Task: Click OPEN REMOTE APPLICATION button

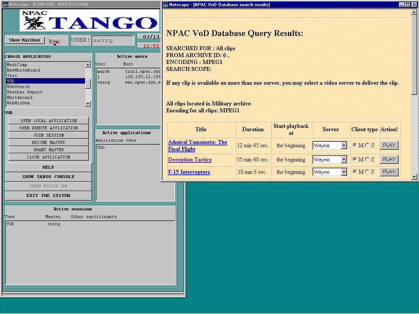Action: (49, 128)
